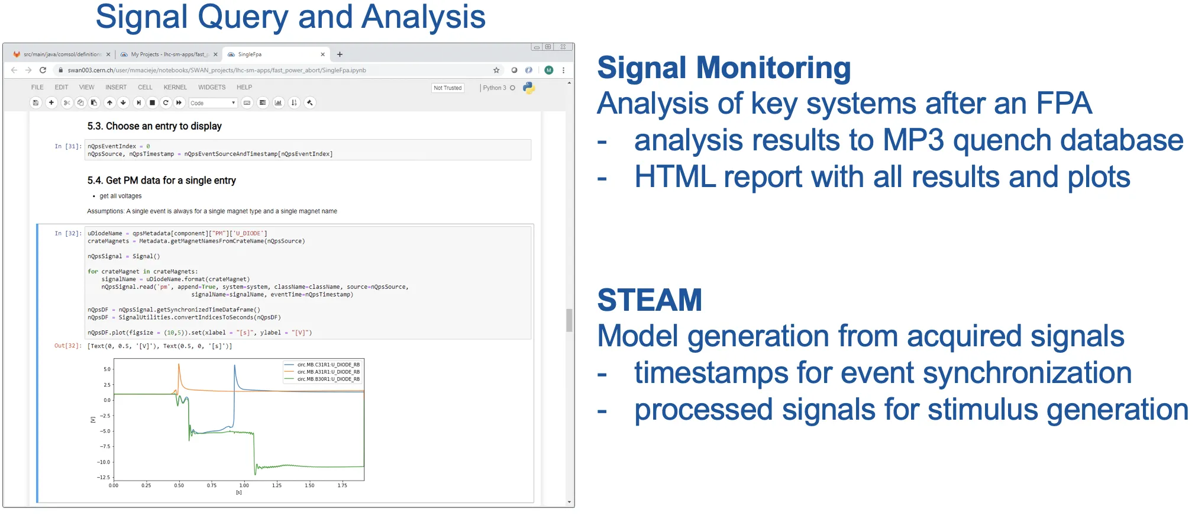Viewport: 1195px width, 515px height.
Task: Save the notebook with the floppy icon
Action: coord(35,103)
